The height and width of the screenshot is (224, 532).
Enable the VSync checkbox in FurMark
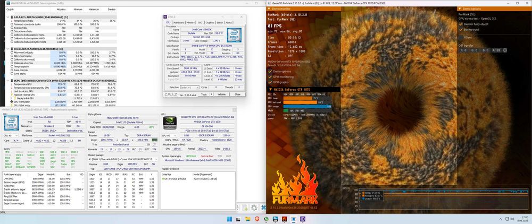461,38
